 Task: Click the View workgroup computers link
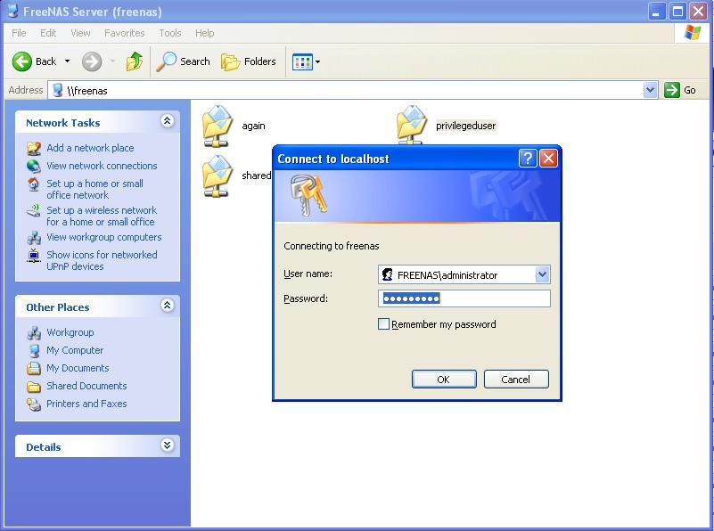pos(104,237)
